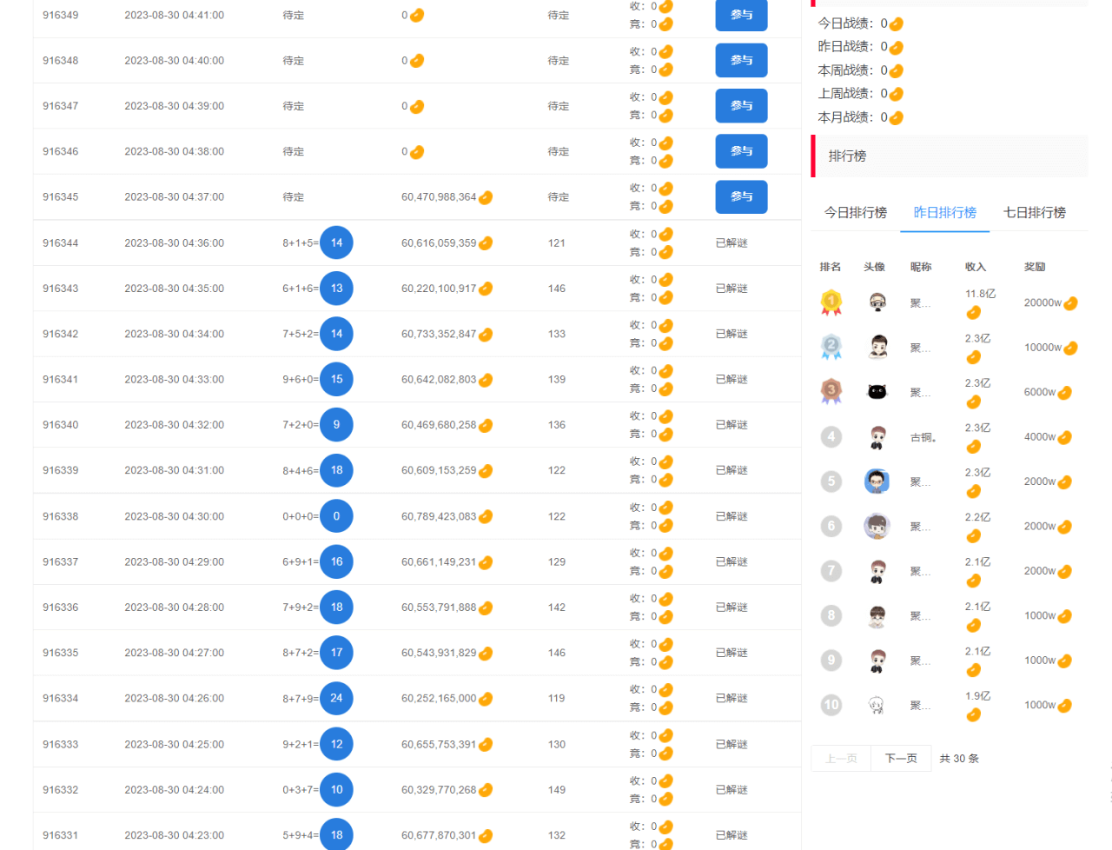The width and height of the screenshot is (1112, 850).
Task: Click round number 916343
Action: click(x=61, y=289)
